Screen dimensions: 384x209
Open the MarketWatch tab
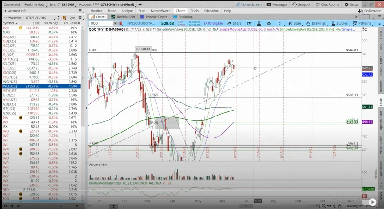pos(161,11)
